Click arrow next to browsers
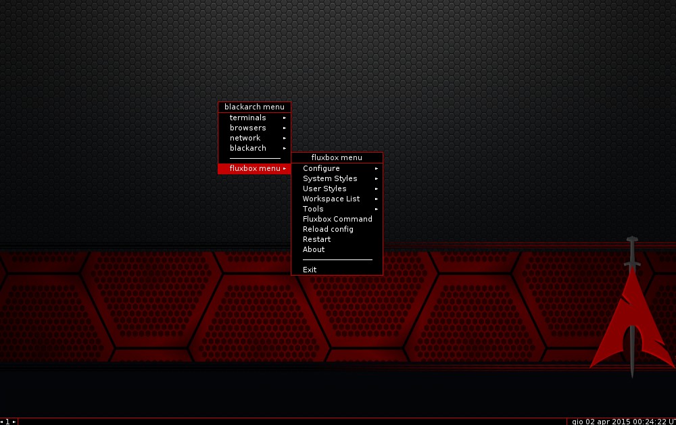 click(x=285, y=128)
